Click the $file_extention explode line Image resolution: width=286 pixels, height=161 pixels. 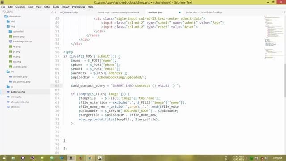click(x=132, y=102)
